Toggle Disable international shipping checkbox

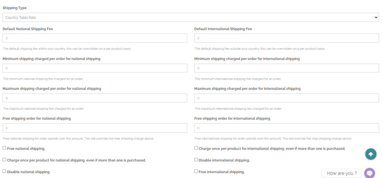pos(196,159)
